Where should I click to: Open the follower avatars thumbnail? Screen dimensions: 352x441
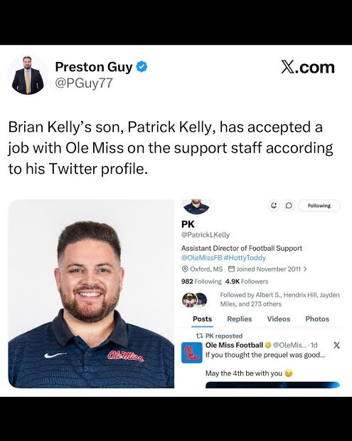coord(195,300)
